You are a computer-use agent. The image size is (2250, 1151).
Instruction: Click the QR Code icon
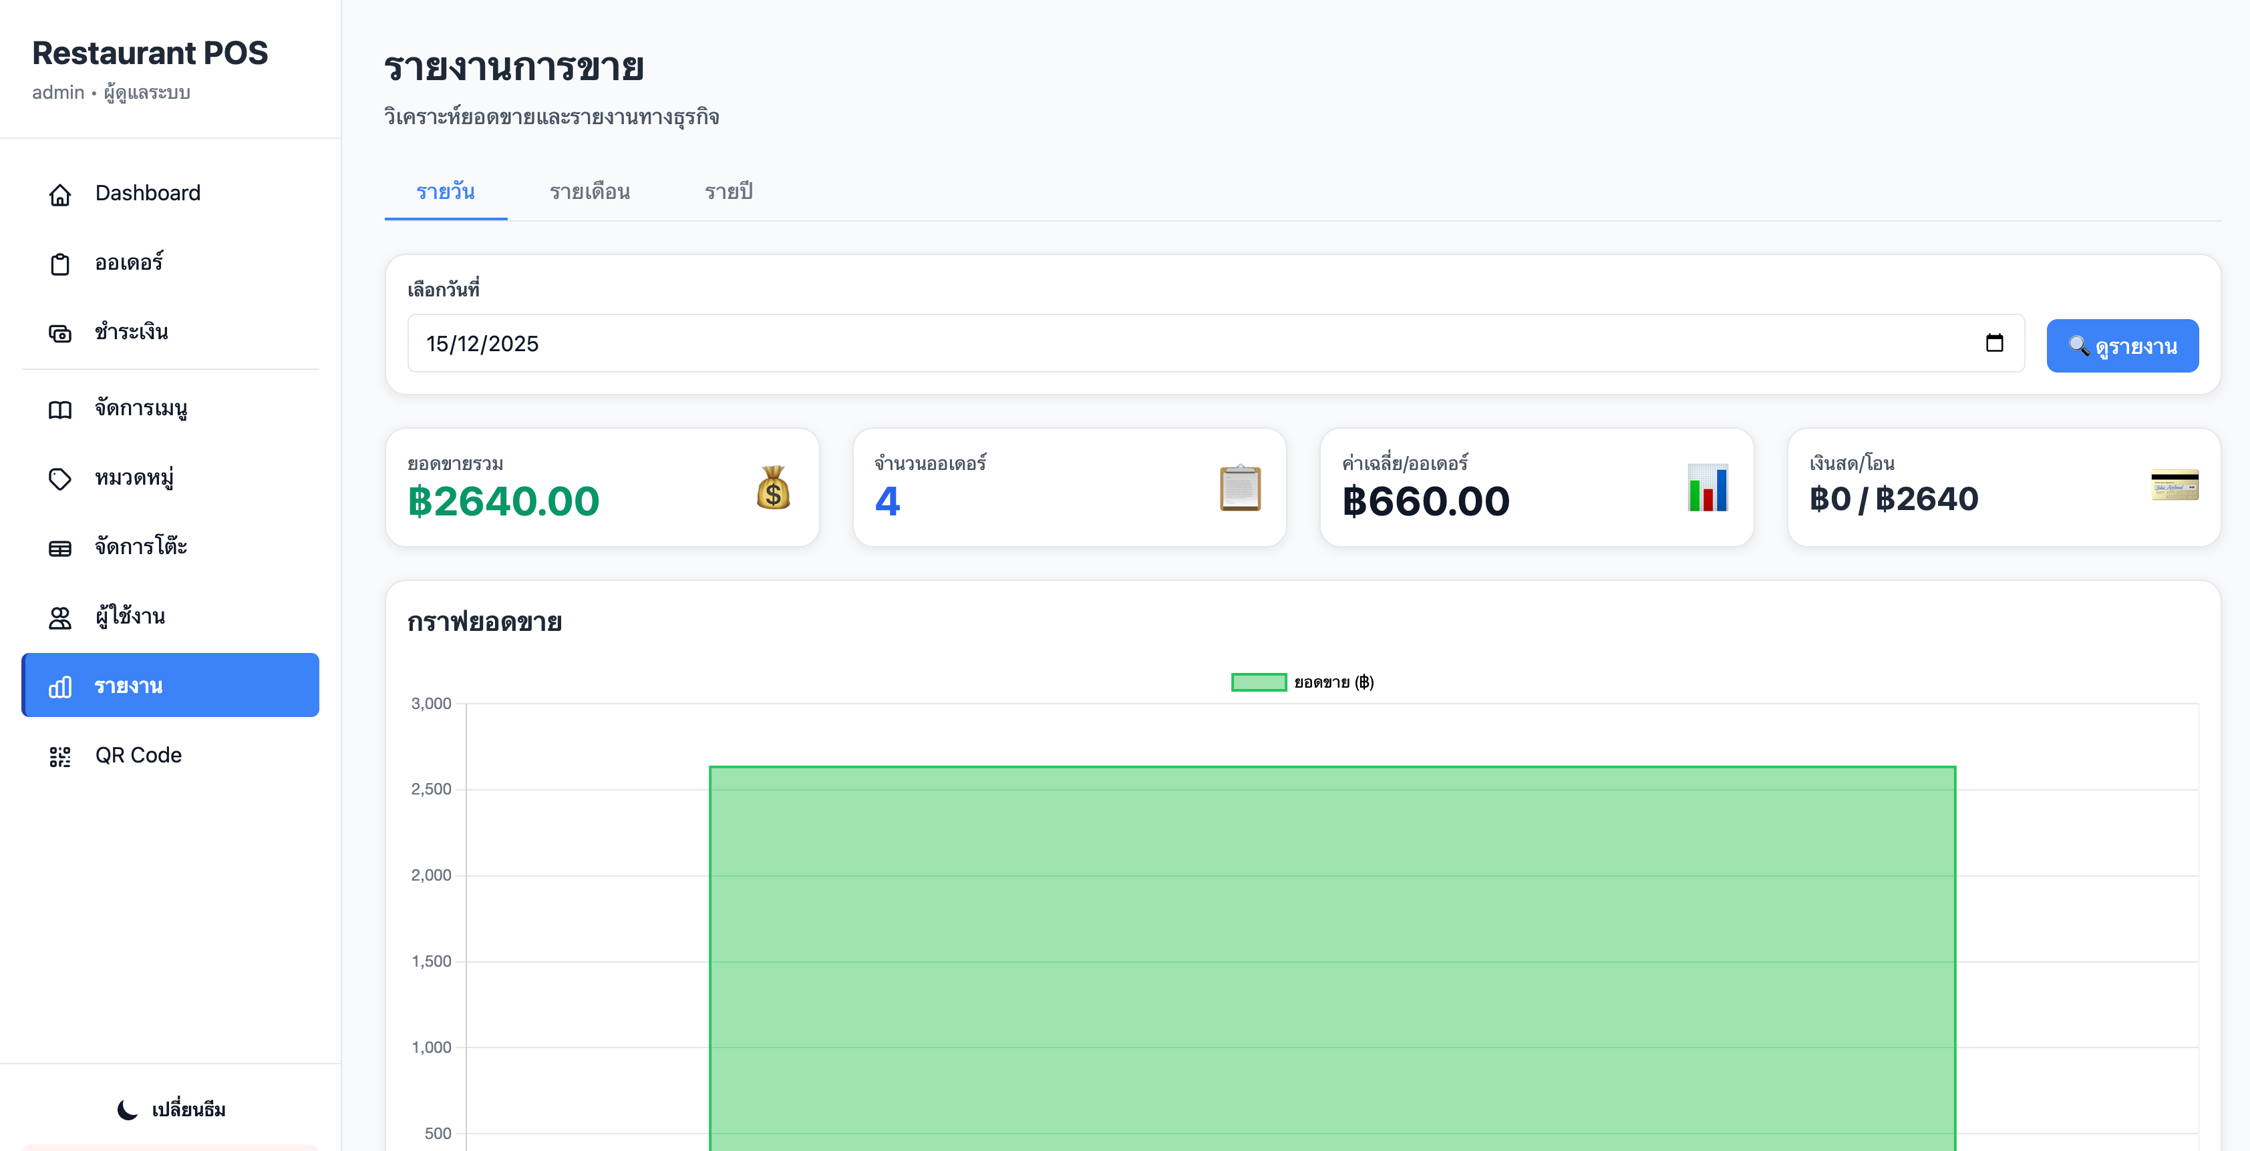[59, 756]
